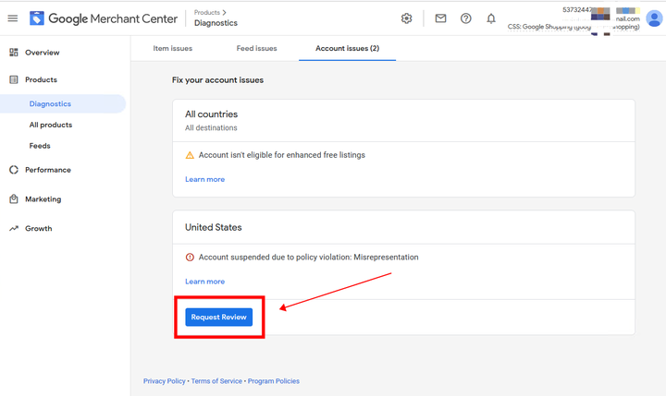Click the 'United States' heading
The image size is (666, 396).
(x=214, y=227)
